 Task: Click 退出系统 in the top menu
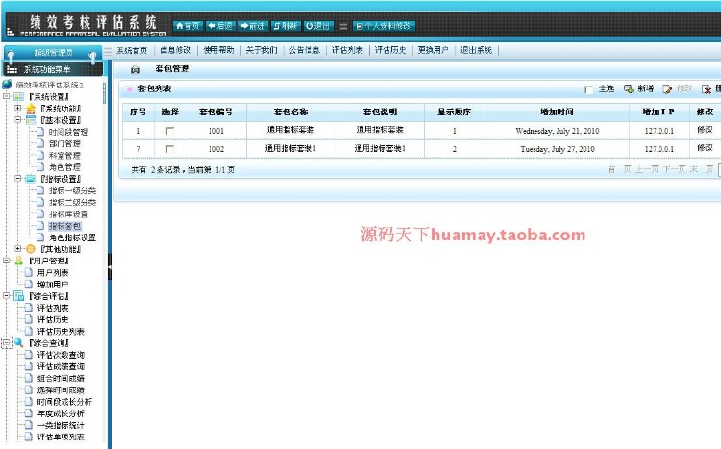(477, 50)
